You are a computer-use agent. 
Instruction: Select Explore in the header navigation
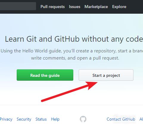119,7
